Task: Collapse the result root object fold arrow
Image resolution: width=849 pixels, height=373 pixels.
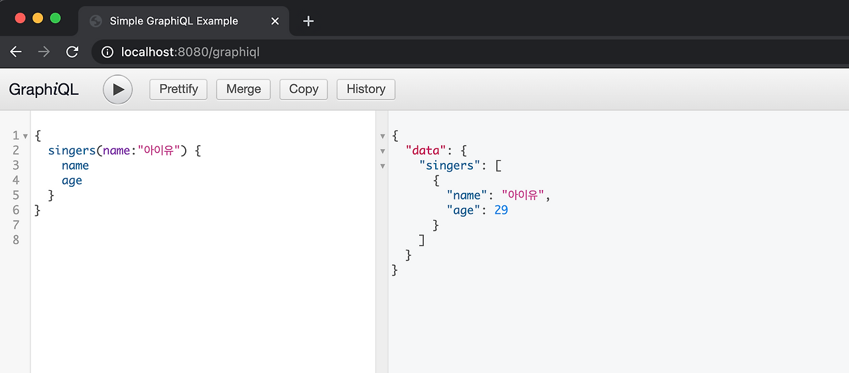Action: pos(382,136)
